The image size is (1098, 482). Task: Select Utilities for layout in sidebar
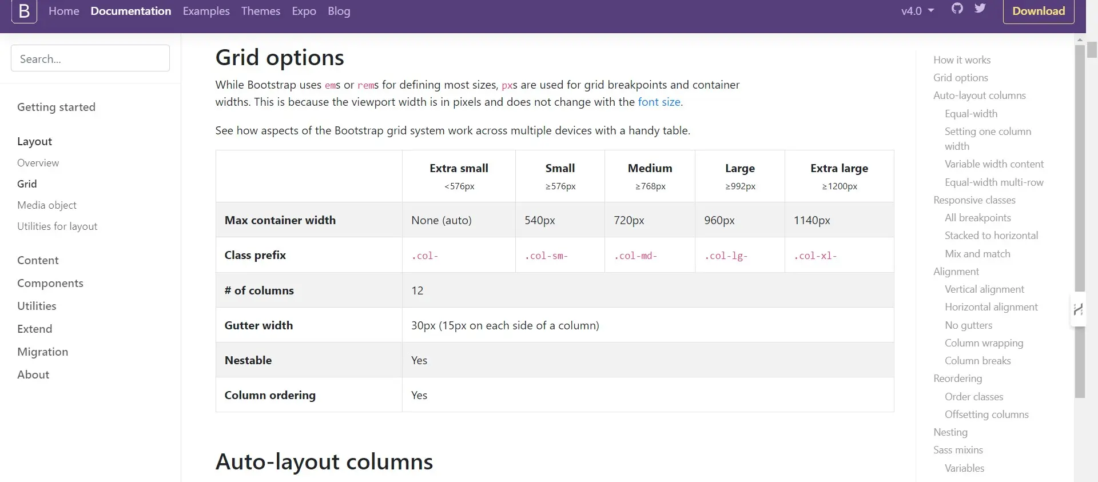coord(57,226)
